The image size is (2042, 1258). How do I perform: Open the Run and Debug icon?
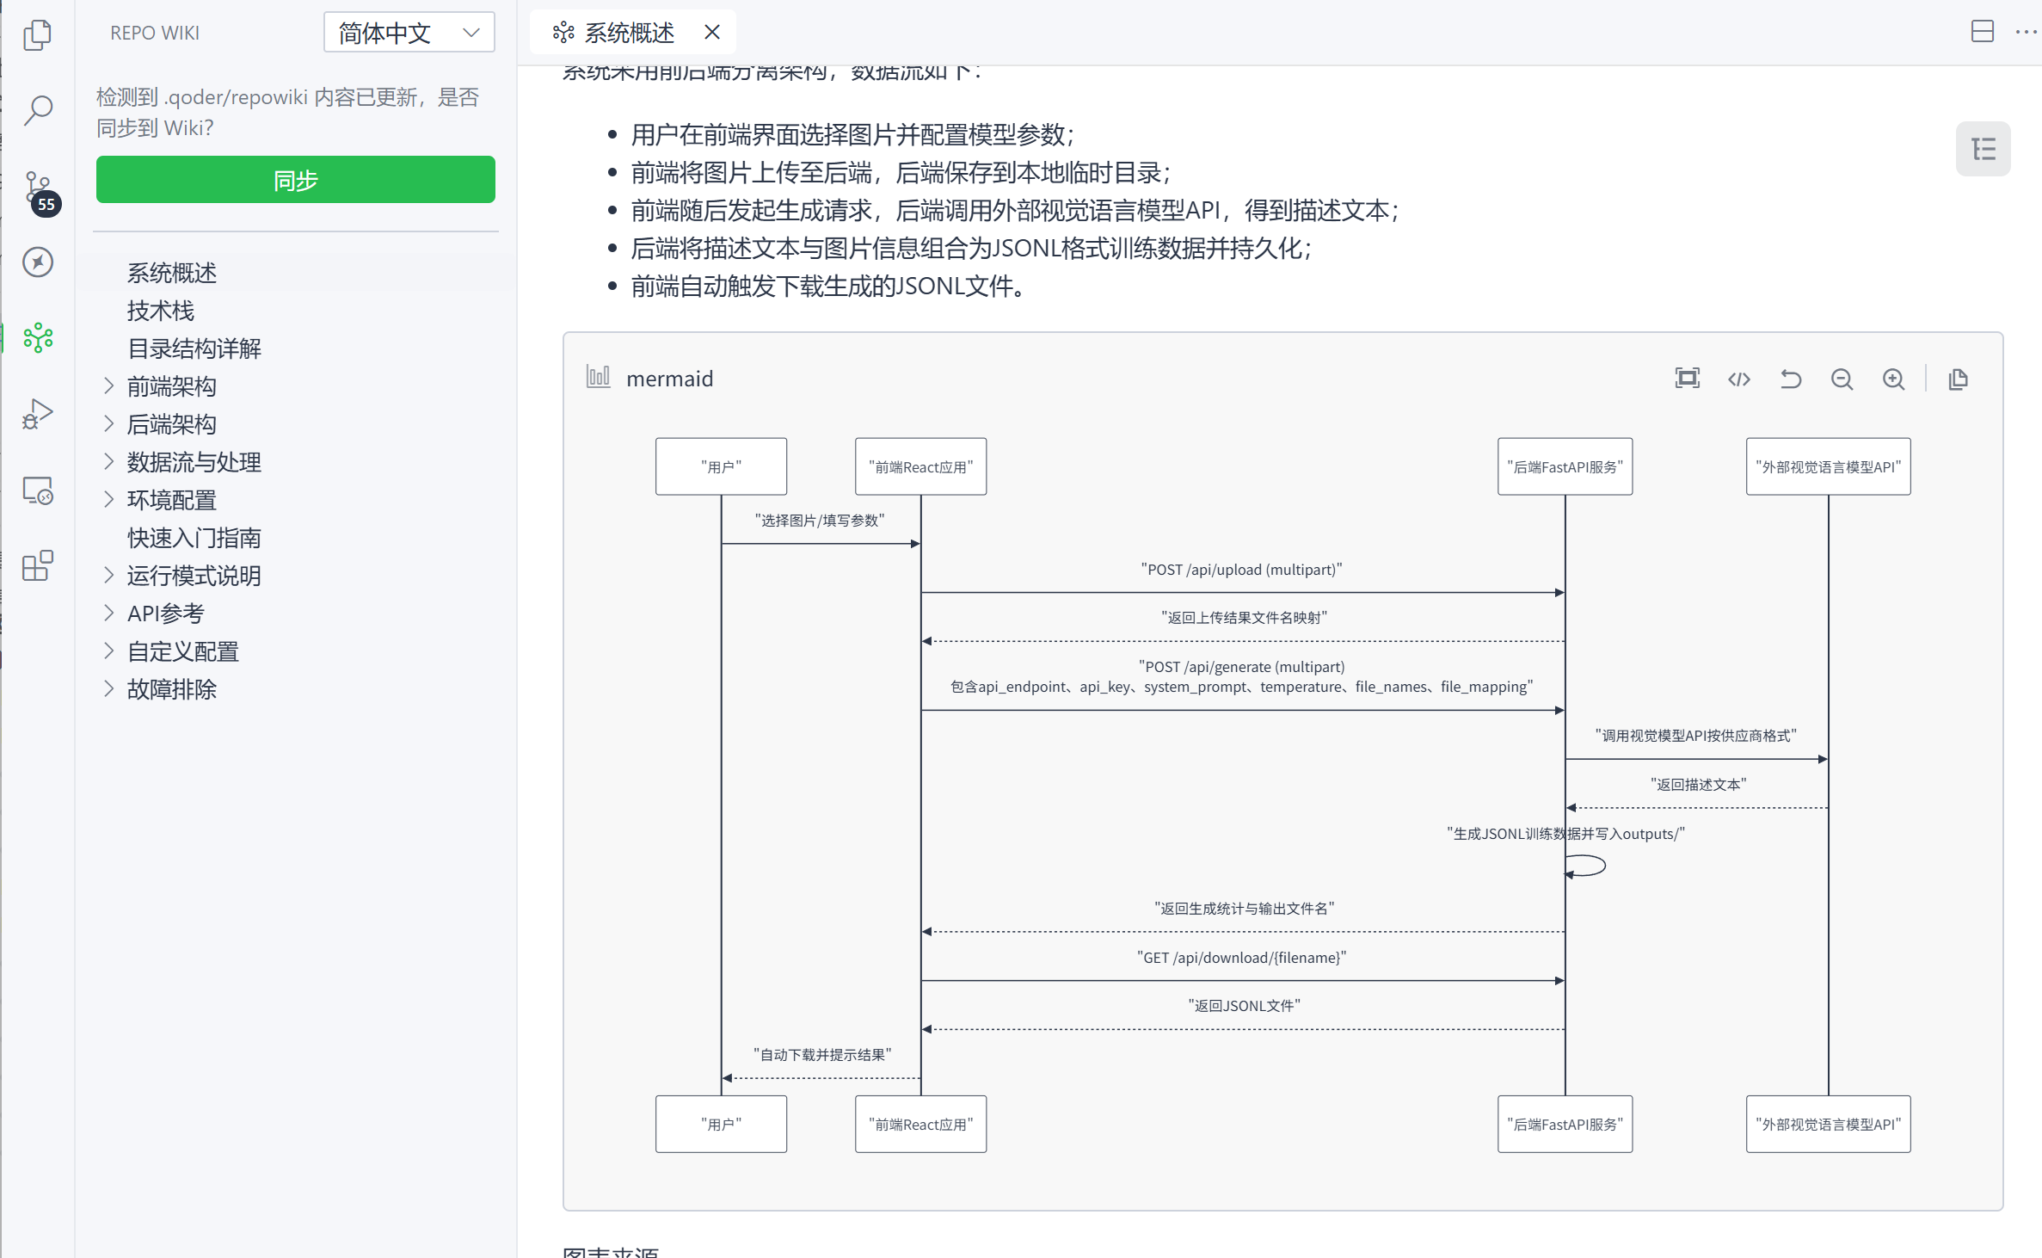point(37,414)
